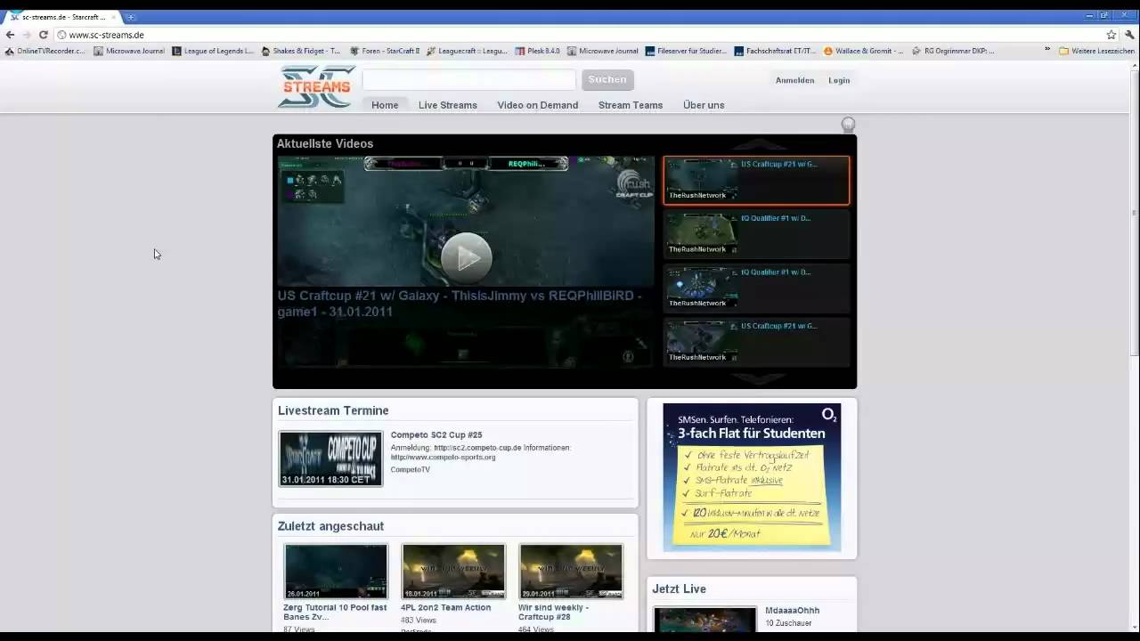Viewport: 1140px width, 641px height.
Task: Open the Leaguecraft bookmark
Action: pos(468,51)
